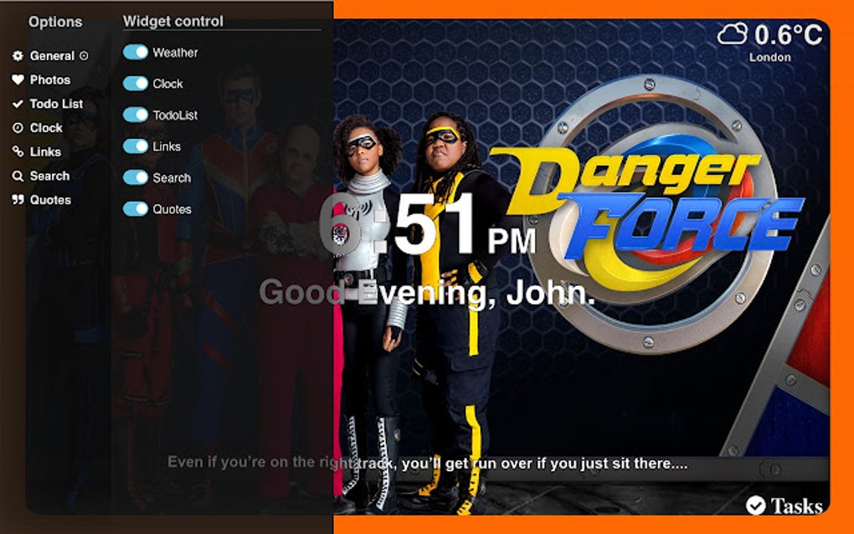Click the Quotes toggle label text
Image resolution: width=854 pixels, height=534 pixels.
172,209
